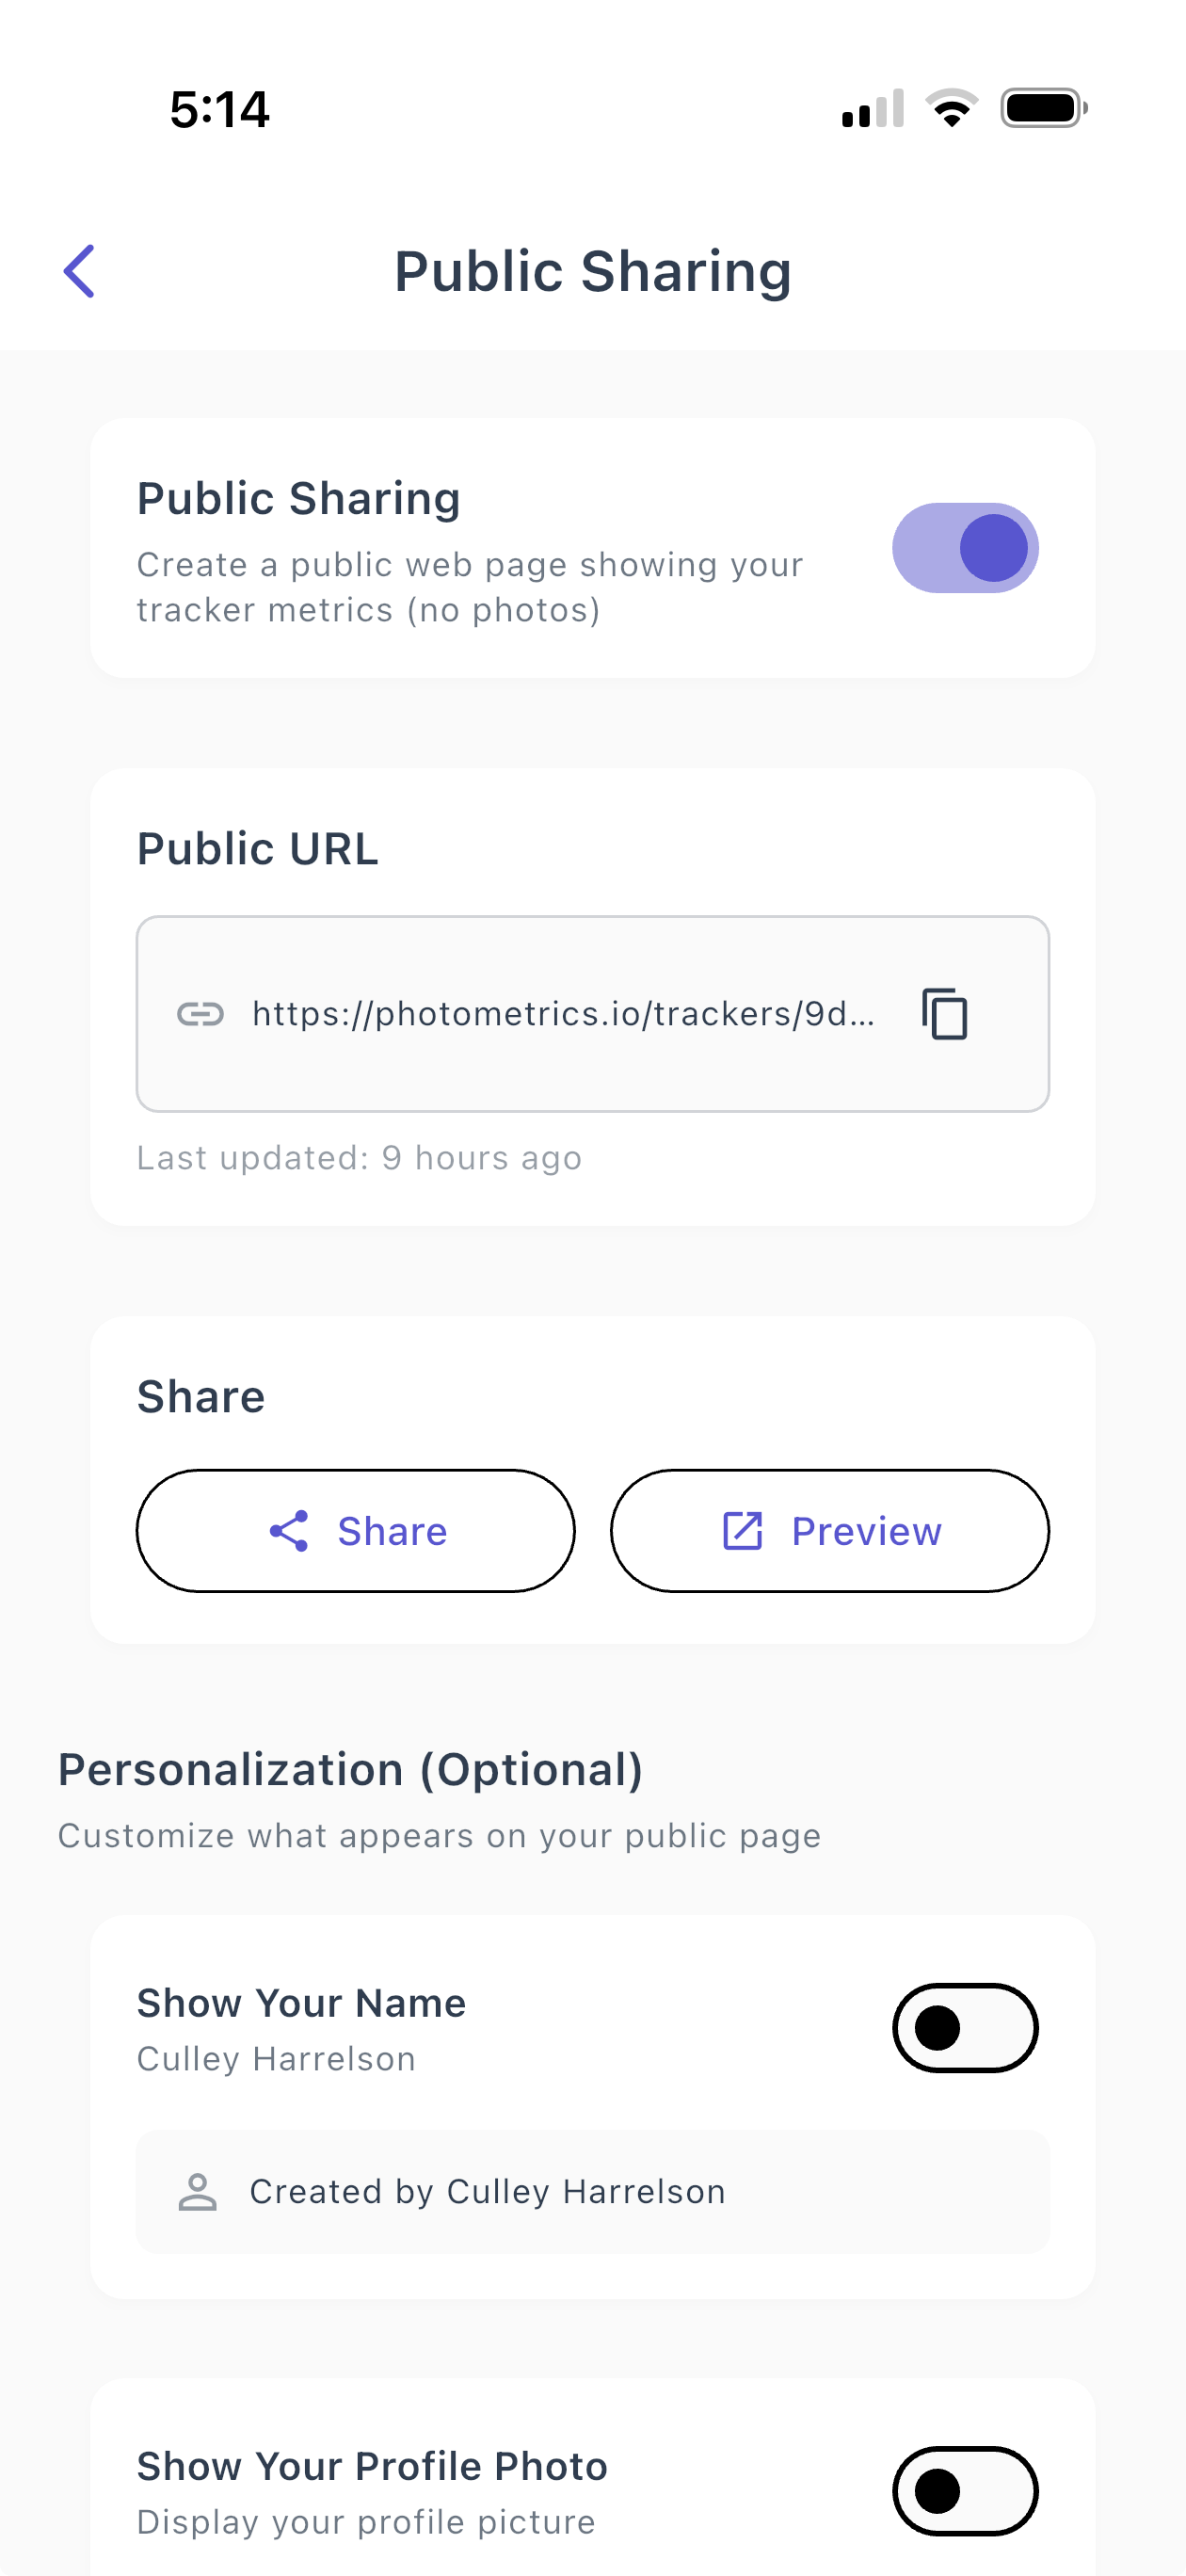
Task: Collapse the Personalization section header
Action: coord(351,1768)
